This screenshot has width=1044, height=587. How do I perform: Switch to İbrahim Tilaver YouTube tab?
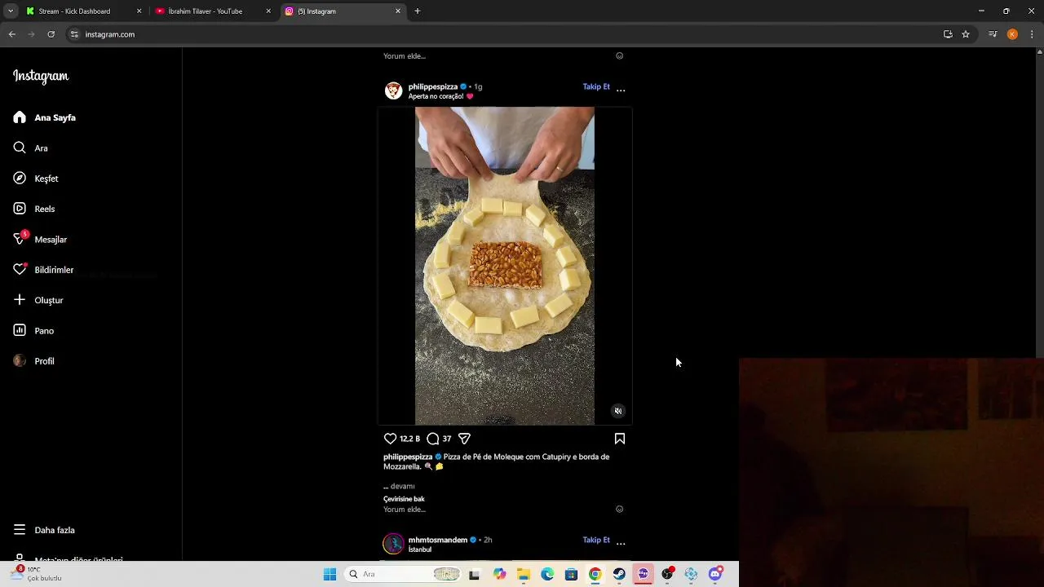205,11
